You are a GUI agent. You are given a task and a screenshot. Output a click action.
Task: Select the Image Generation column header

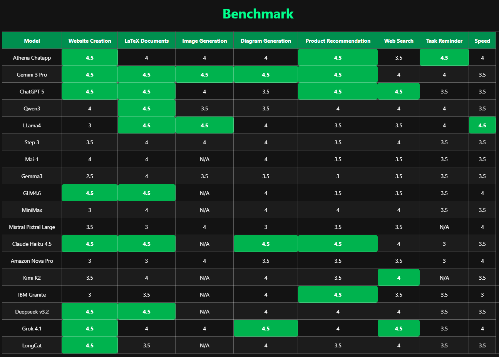[204, 41]
